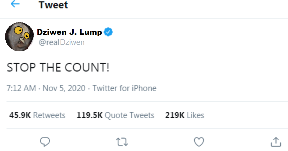The height and width of the screenshot is (151, 288).
Task: Go back using the blue arrow
Action: click(x=15, y=4)
